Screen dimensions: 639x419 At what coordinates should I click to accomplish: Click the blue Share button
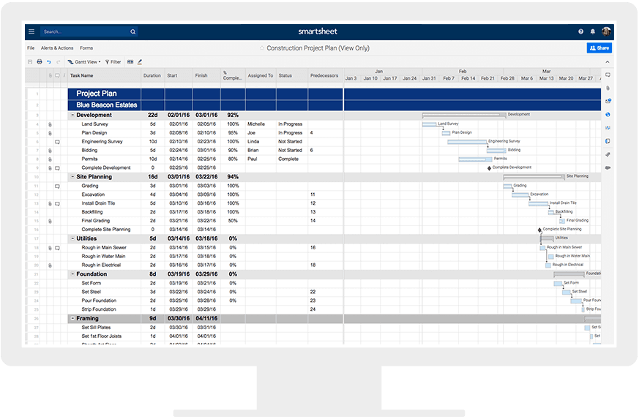click(x=599, y=48)
